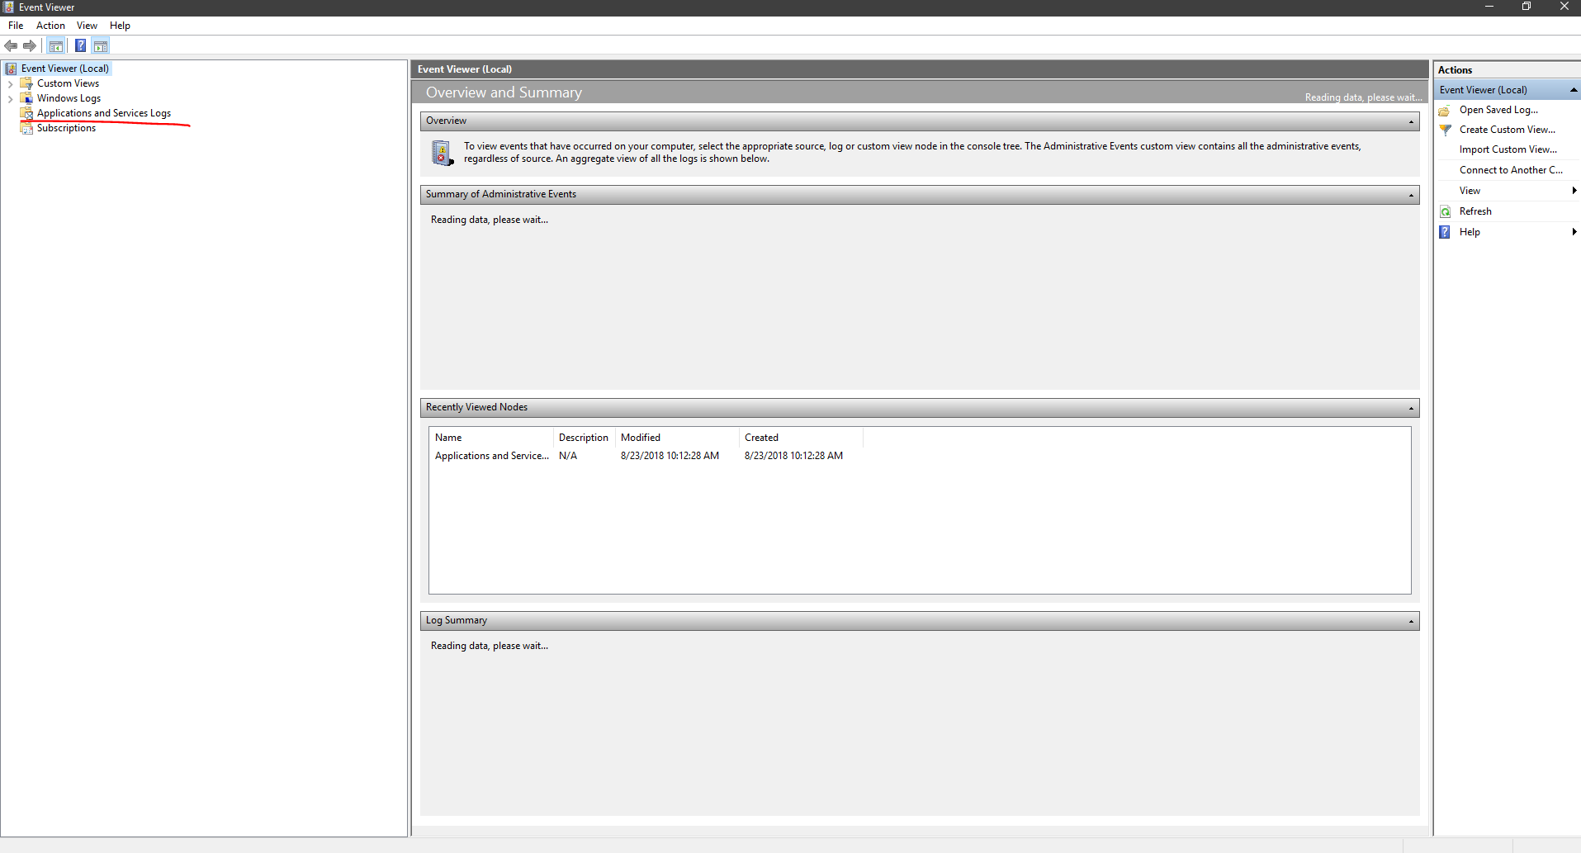
Task: Click the green Refresh icon
Action: [1445, 212]
